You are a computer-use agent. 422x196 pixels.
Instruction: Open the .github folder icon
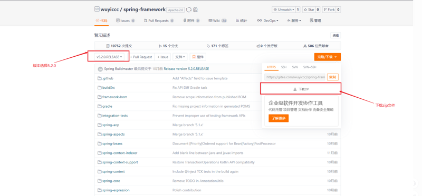tap(99, 79)
